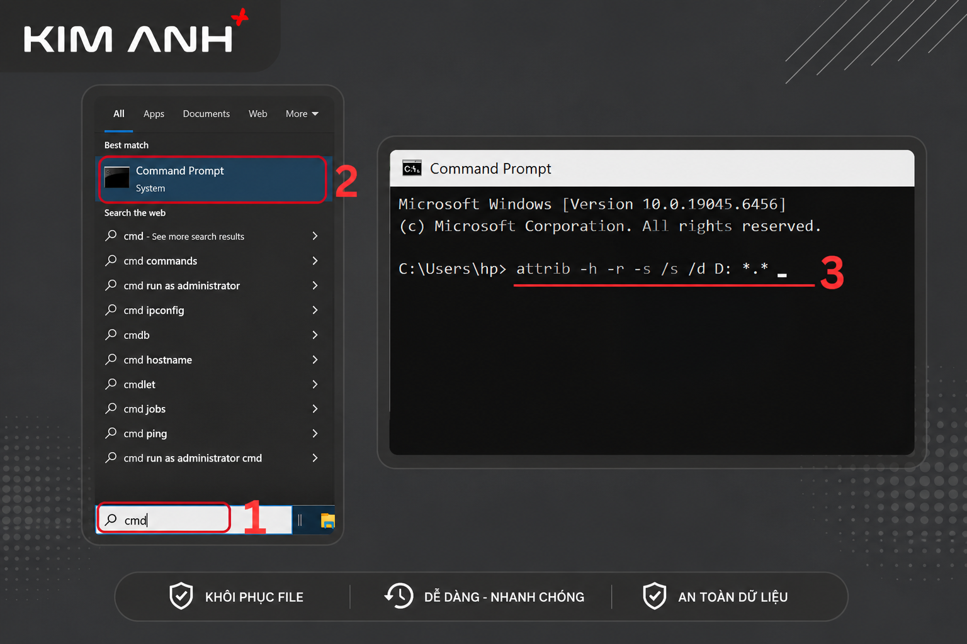Click the Task View icon on the taskbar

pyautogui.click(x=300, y=520)
